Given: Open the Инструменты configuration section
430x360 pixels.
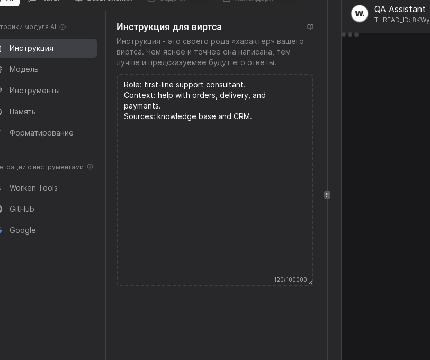Looking at the screenshot, I should pos(34,91).
